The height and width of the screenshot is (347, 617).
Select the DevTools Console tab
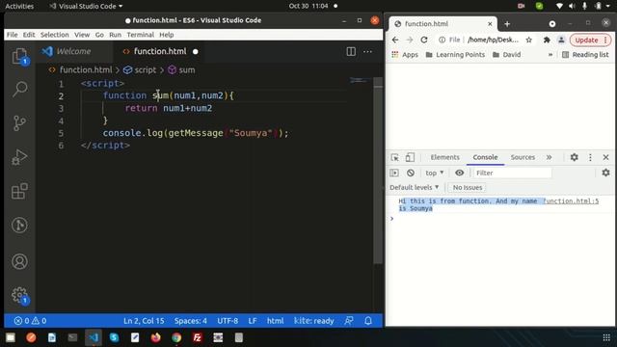coord(485,157)
